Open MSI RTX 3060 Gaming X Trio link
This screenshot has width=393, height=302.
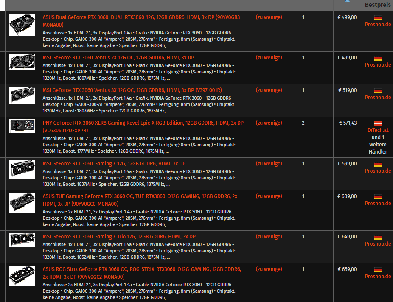pyautogui.click(x=119, y=237)
